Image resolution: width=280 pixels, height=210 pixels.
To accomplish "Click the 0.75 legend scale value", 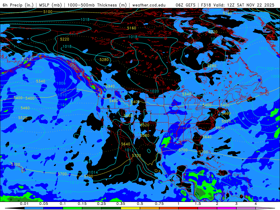I will (159, 204).
